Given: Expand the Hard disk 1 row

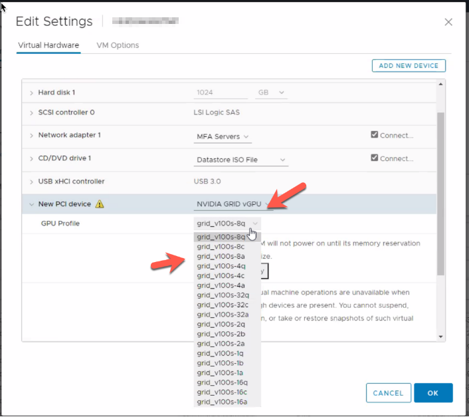Looking at the screenshot, I should [31, 93].
